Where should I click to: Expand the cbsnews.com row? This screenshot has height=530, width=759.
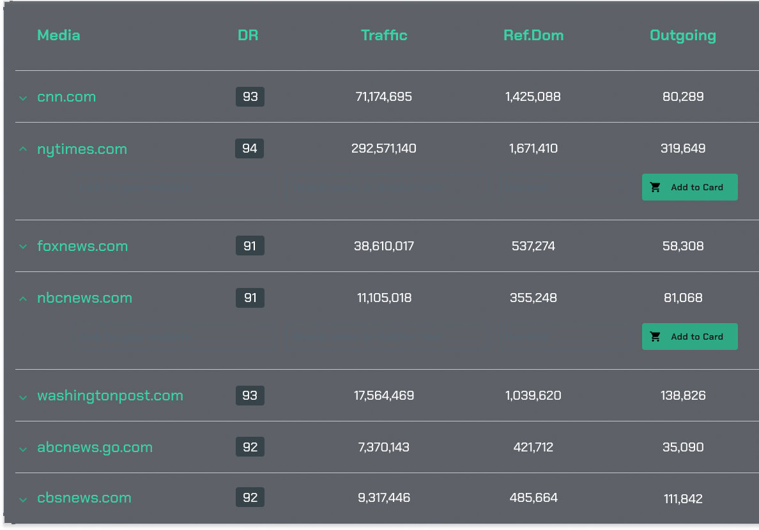(x=23, y=499)
